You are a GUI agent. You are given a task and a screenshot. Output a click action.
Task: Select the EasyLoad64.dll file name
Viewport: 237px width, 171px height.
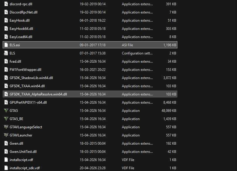point(21,37)
